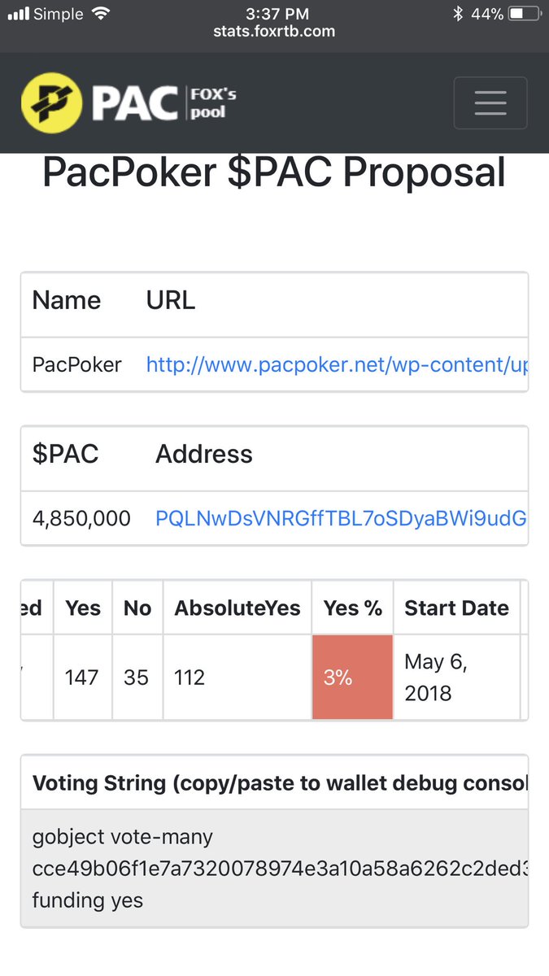Click the 'Name' column header
The width and height of the screenshot is (549, 976).
(x=67, y=300)
